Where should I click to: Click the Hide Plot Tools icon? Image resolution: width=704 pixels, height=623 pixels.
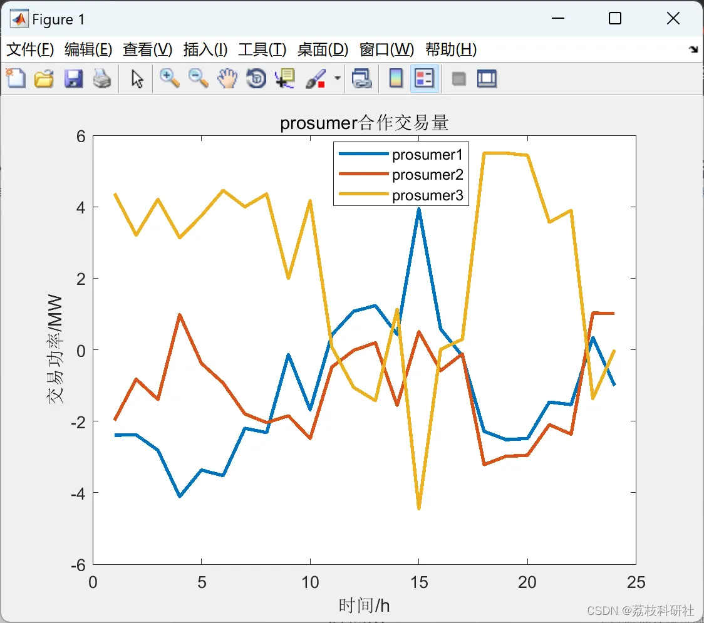point(458,79)
